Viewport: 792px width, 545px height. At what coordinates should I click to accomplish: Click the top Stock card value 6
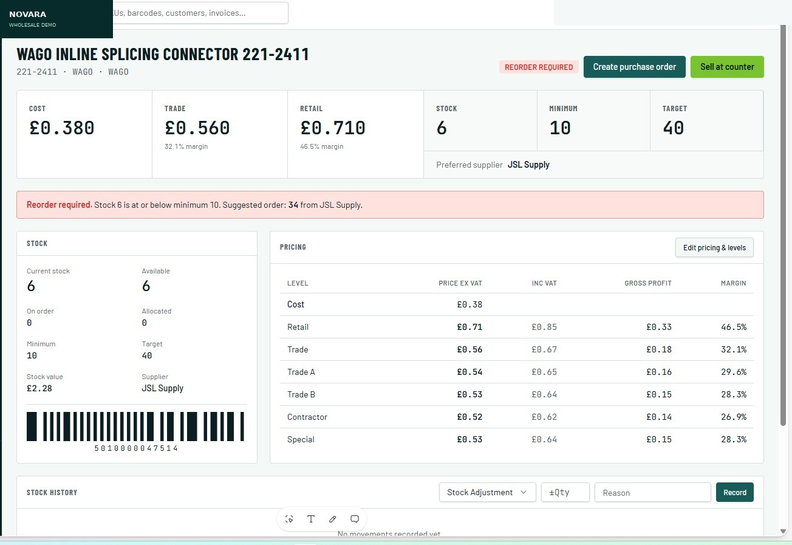coord(442,128)
